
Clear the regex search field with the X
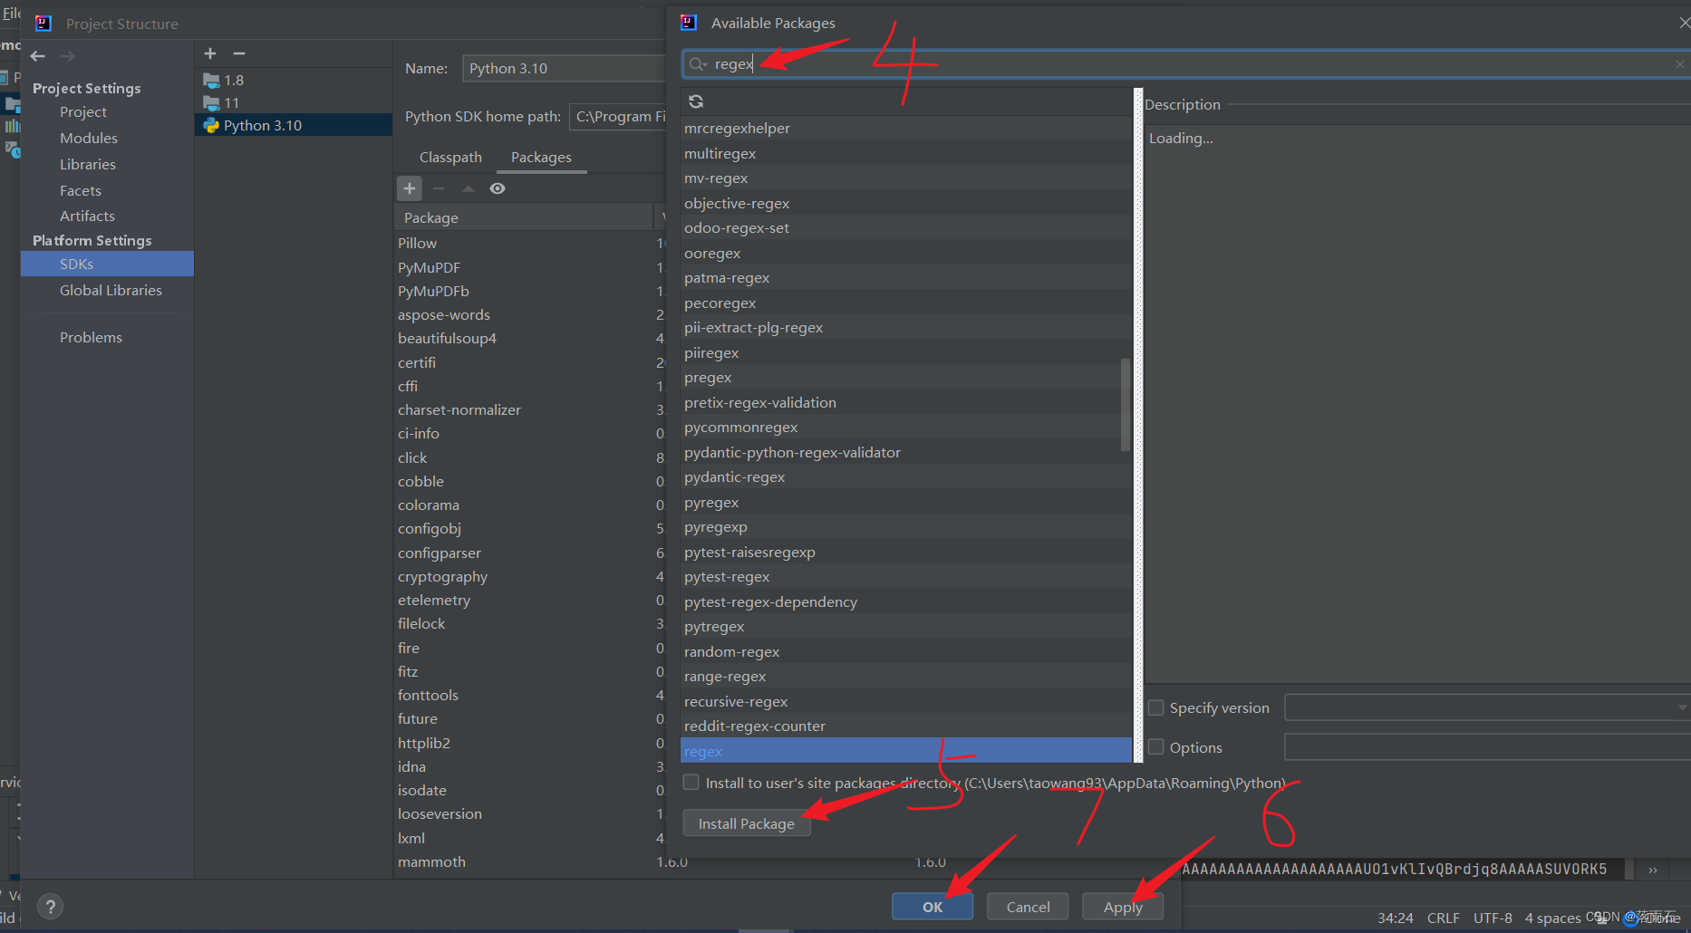coord(1679,63)
